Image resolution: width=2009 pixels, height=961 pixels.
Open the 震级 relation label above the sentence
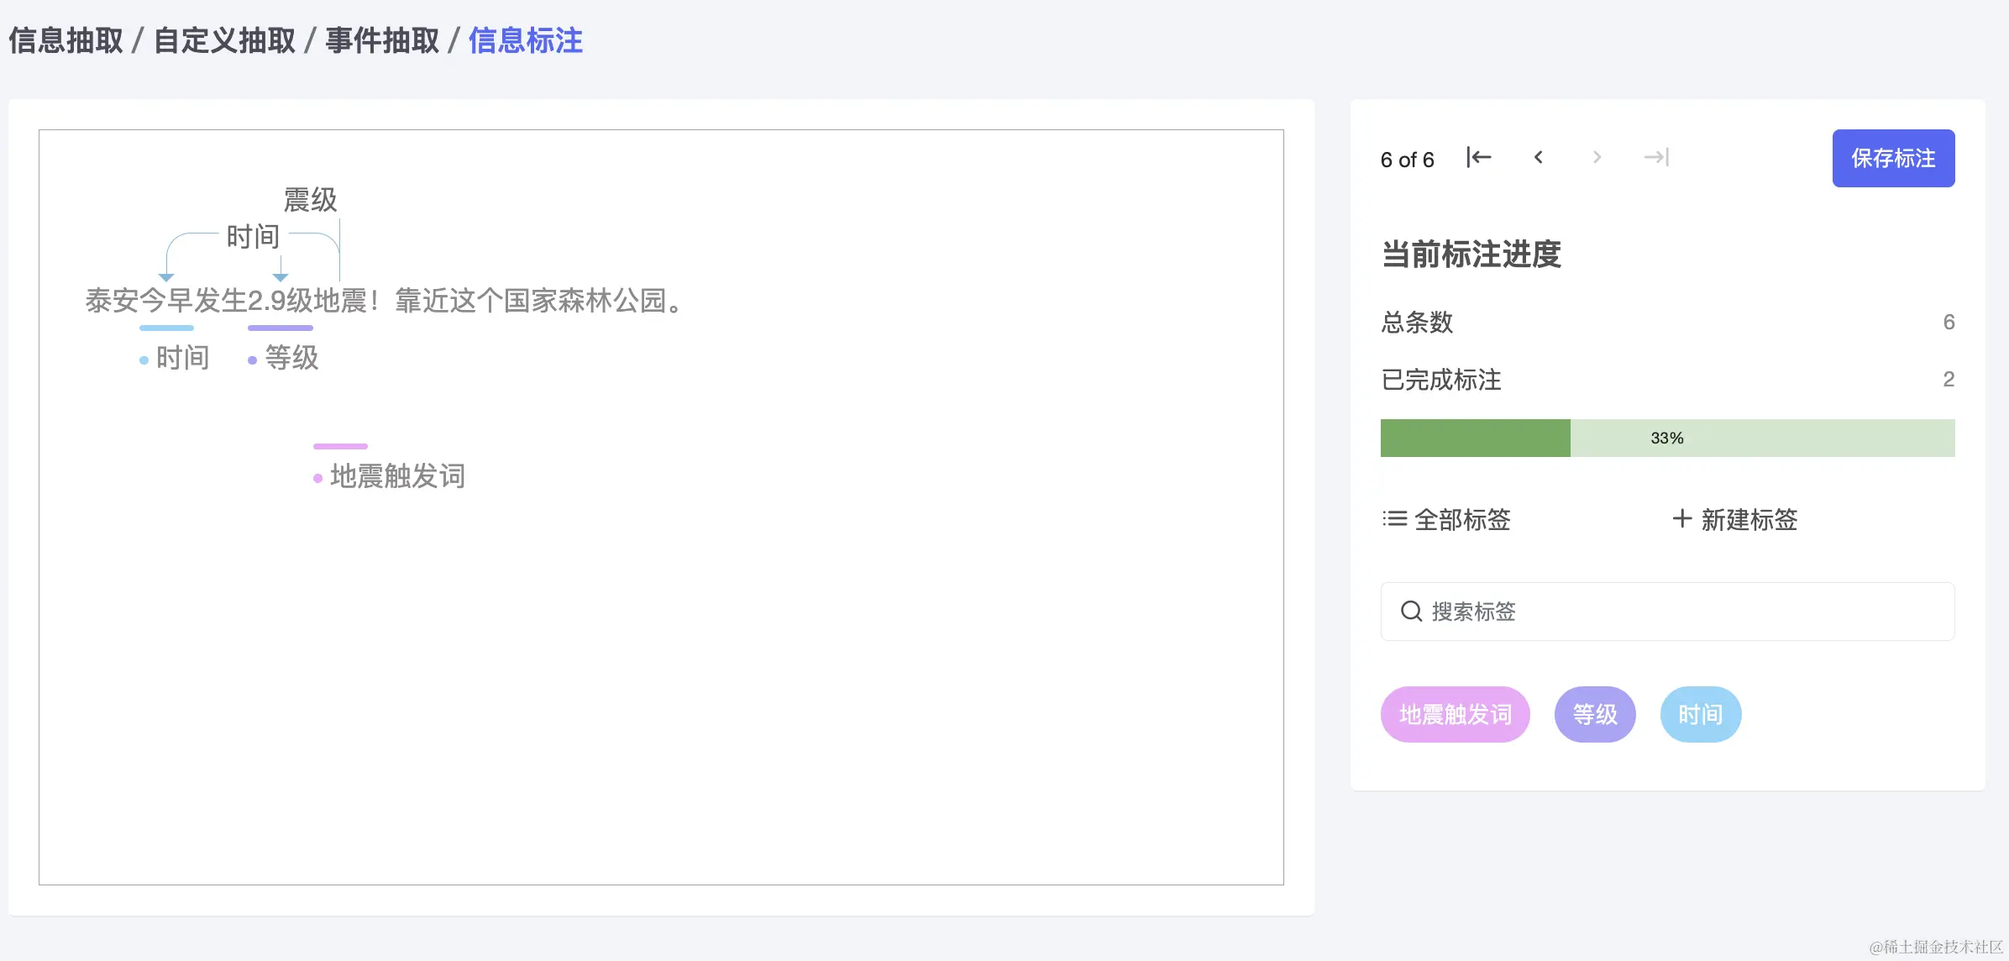point(308,200)
